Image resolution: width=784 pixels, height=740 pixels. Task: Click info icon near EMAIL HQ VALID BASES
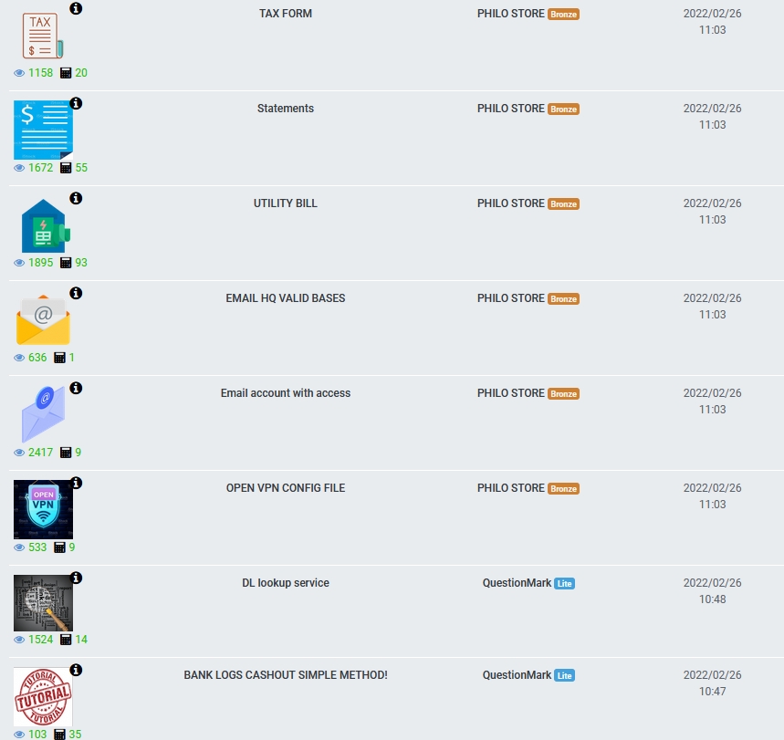(x=76, y=294)
